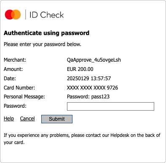
Task: Click the Personal Message label
Action: pyautogui.click(x=24, y=97)
